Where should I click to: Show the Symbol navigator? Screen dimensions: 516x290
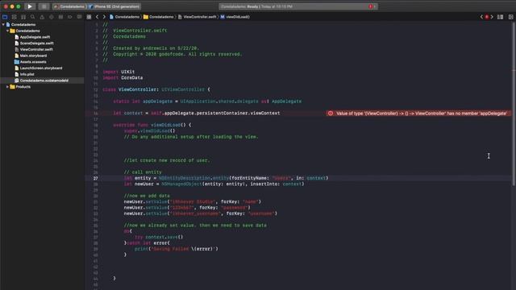click(23, 17)
